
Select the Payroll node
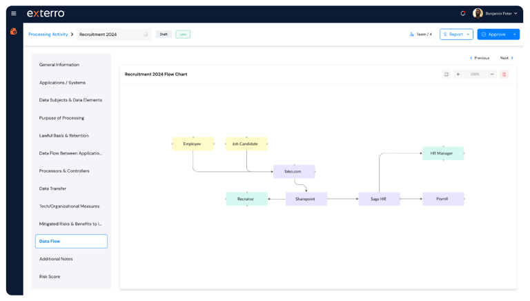(x=443, y=199)
